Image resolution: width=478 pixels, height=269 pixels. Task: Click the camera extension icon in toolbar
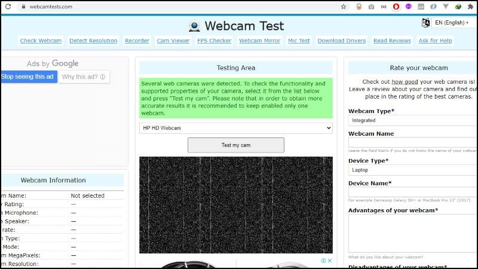click(371, 7)
